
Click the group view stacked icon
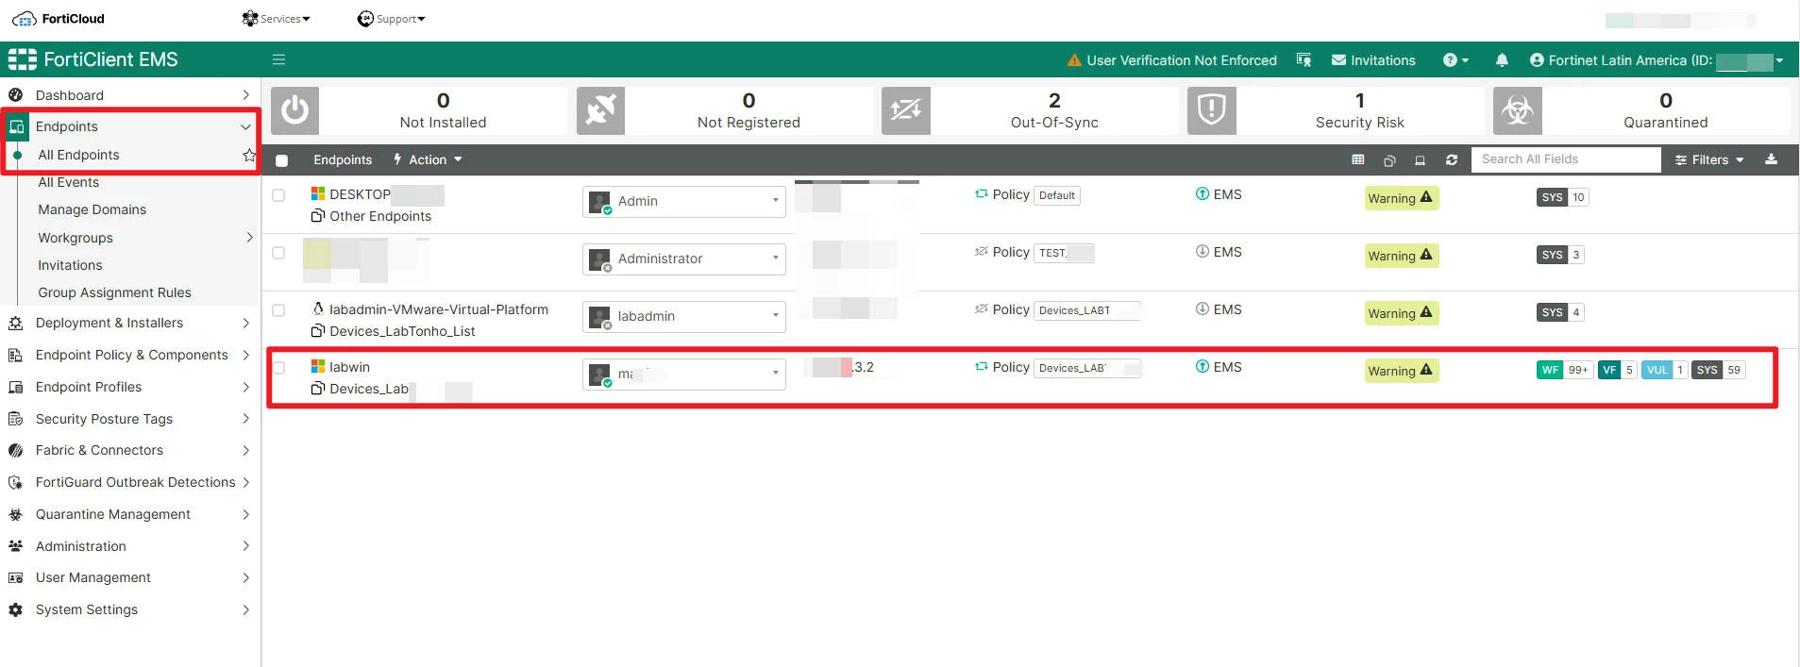coord(1389,160)
